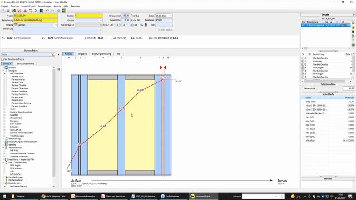This screenshot has height=200, width=356.
Task: Collapse the Gas / Zwischenraum tree node
Action: coord(3,162)
